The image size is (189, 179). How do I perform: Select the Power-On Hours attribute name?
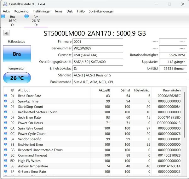click(x=30, y=123)
